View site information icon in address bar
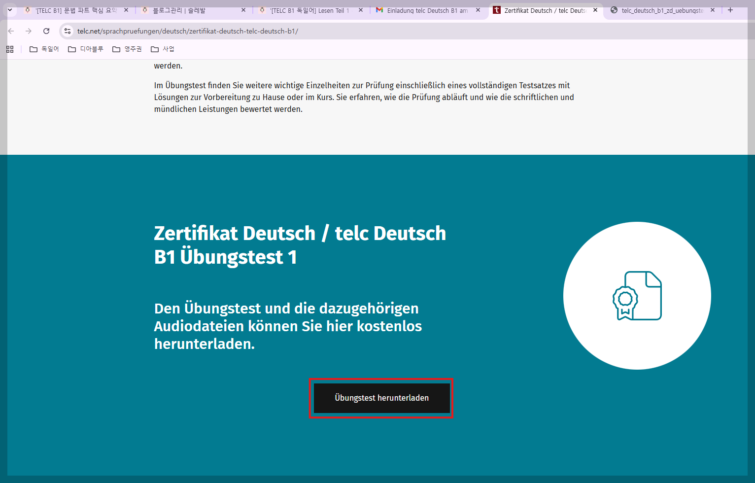 coord(68,31)
